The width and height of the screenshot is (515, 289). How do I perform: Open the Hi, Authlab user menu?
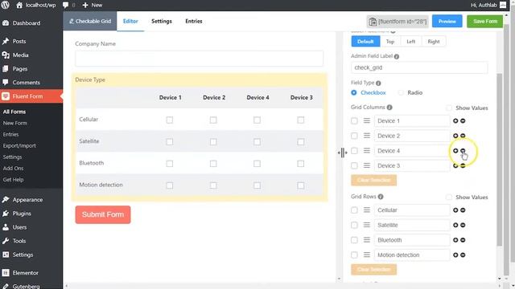pyautogui.click(x=488, y=5)
